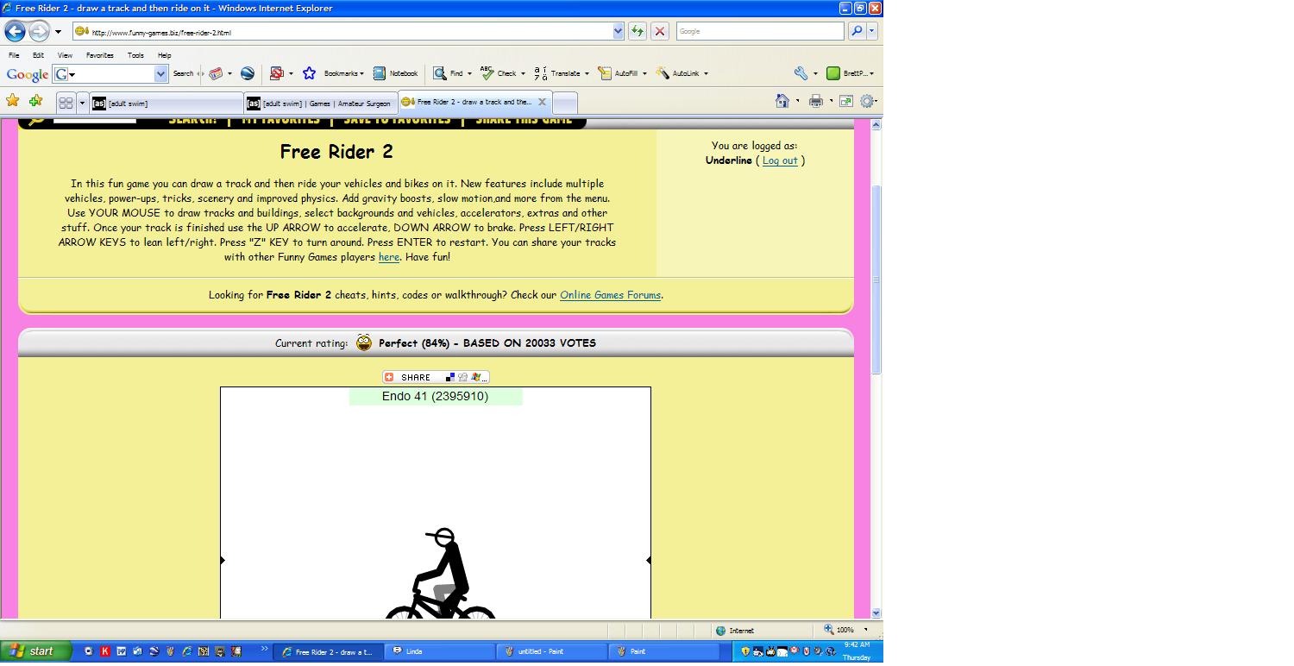Click the page scrollbar up arrow
Screen dimensions: 1294x666
[876, 125]
